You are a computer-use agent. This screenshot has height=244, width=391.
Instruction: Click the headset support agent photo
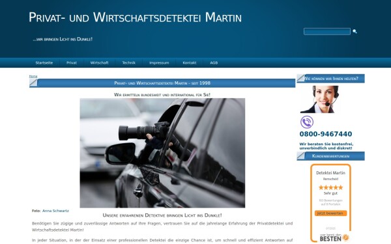[320, 100]
